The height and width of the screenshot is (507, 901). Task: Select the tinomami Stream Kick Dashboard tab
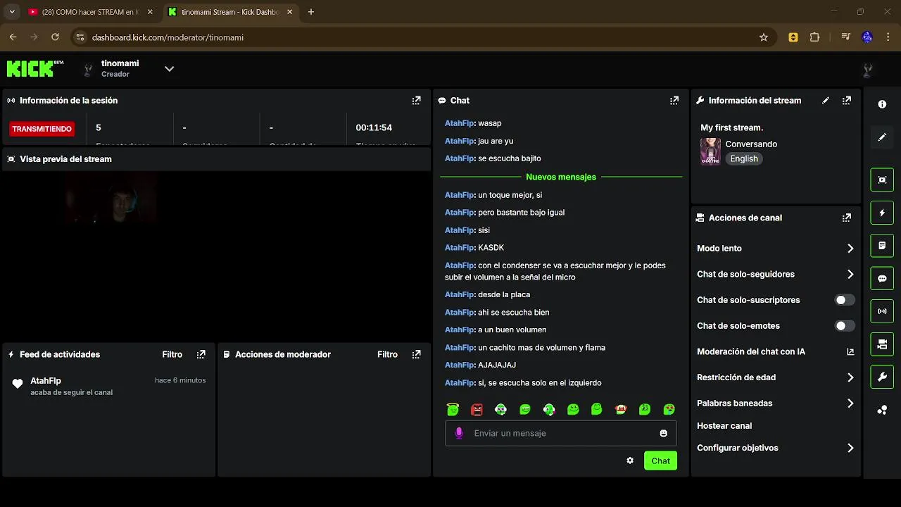click(231, 12)
